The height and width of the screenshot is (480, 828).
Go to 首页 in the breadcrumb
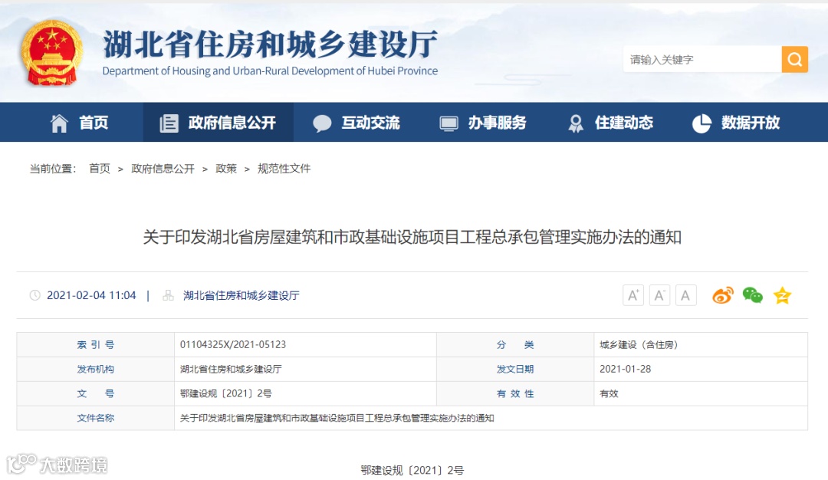pos(99,169)
